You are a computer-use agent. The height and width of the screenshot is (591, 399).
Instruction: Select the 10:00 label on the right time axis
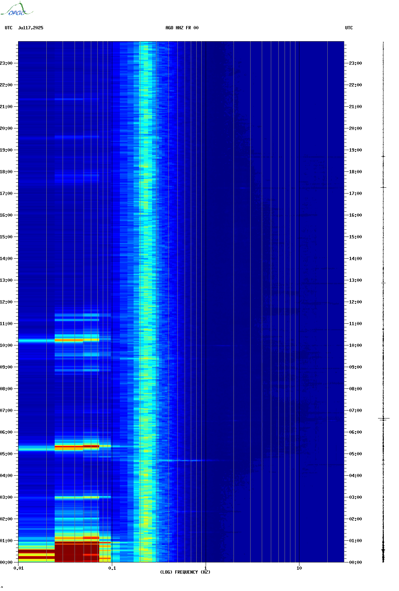356,345
